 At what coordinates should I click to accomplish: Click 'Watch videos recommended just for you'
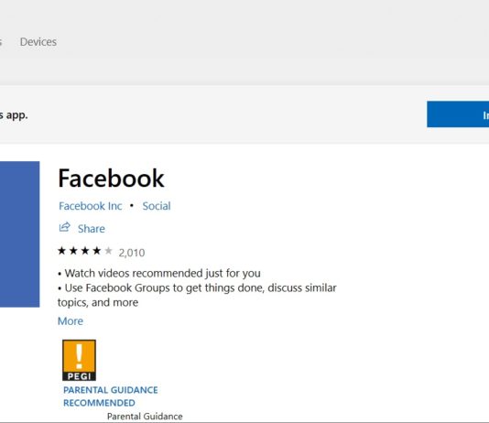click(159, 274)
